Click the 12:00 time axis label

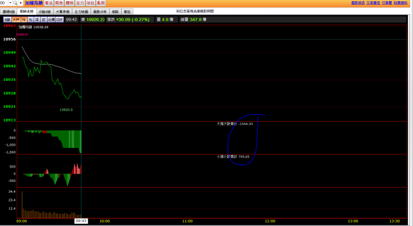point(270,221)
